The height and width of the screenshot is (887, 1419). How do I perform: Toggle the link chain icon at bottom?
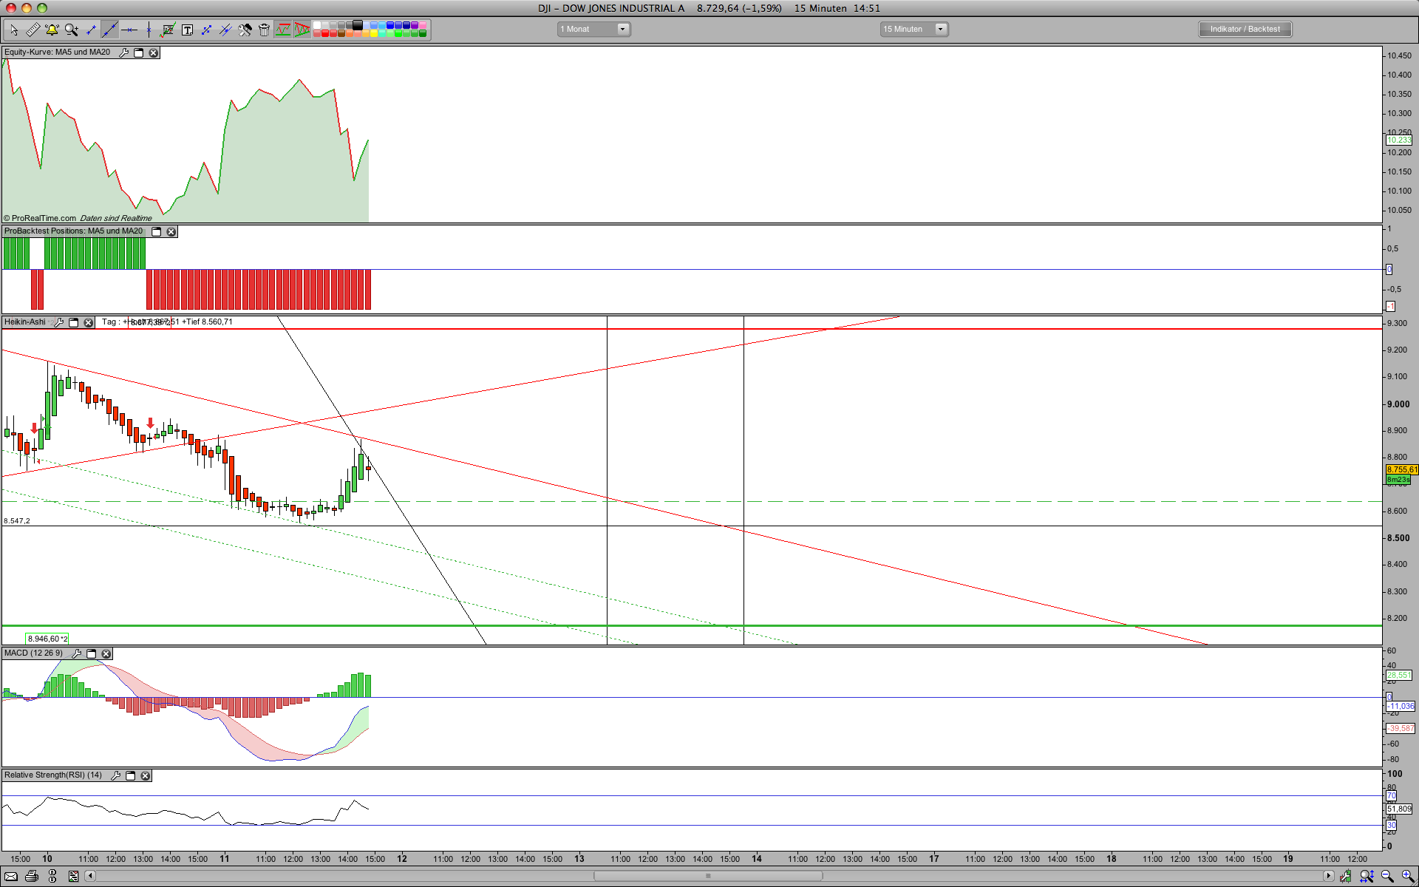[x=52, y=876]
